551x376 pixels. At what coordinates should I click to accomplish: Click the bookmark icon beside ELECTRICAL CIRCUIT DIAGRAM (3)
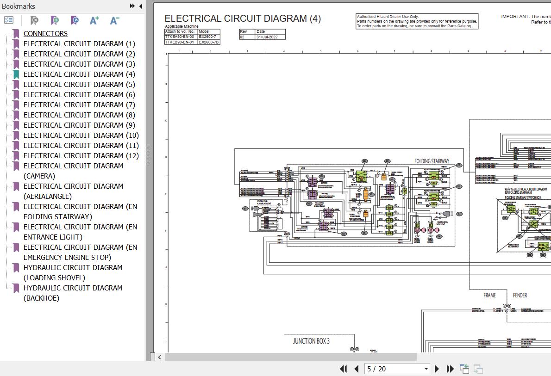click(16, 64)
